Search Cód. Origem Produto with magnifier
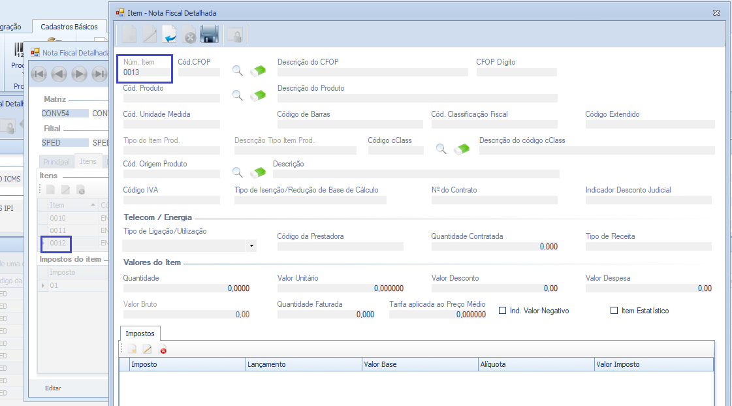This screenshot has width=732, height=406. [238, 172]
